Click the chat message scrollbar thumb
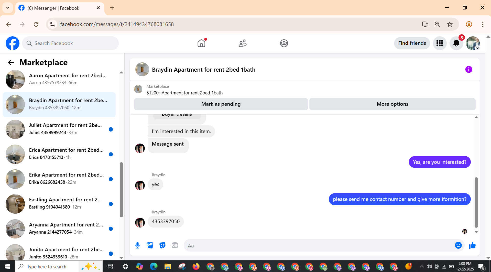Screen dimensions: 491x272 point(476,202)
